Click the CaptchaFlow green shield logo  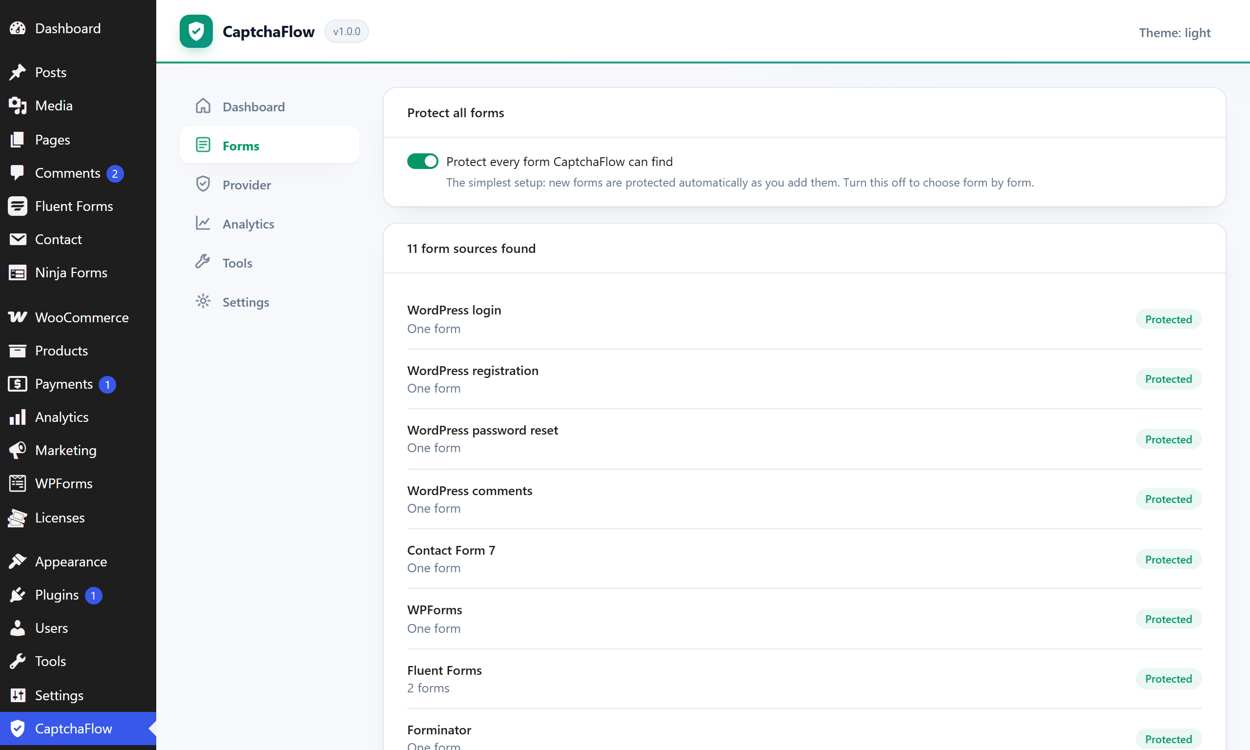coord(196,31)
